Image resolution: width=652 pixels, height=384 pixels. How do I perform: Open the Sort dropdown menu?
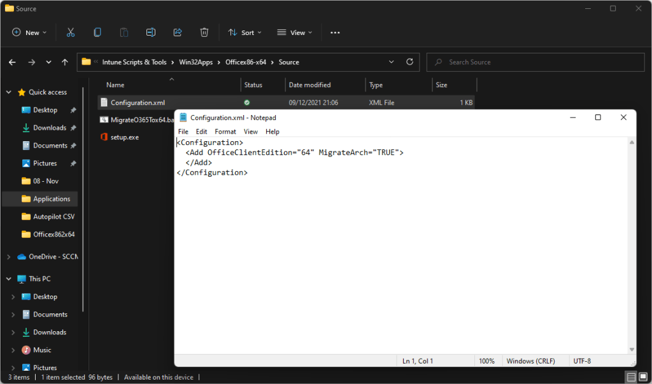pos(244,32)
